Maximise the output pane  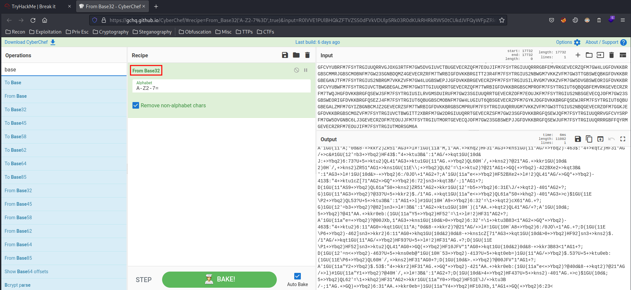[623, 139]
